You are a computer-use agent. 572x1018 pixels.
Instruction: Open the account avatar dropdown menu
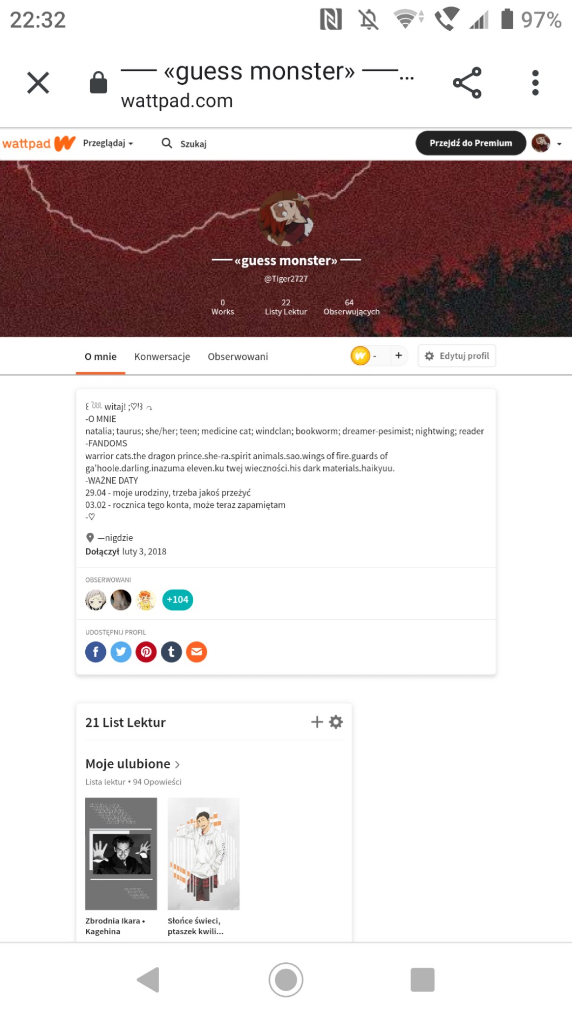[x=547, y=143]
